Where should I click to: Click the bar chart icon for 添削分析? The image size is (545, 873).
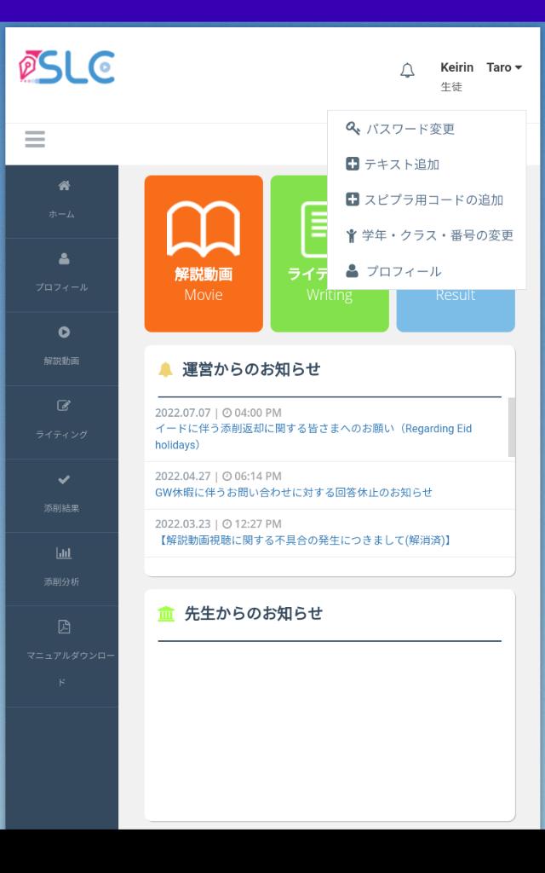click(64, 552)
